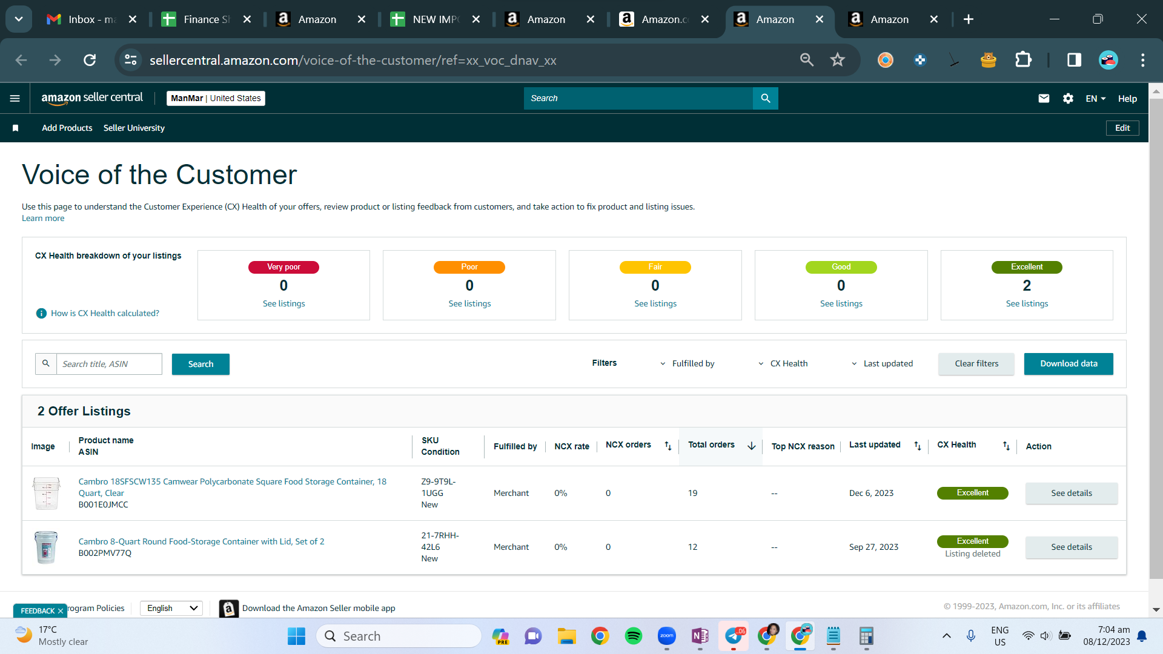Open a new browser tab

[x=969, y=19]
